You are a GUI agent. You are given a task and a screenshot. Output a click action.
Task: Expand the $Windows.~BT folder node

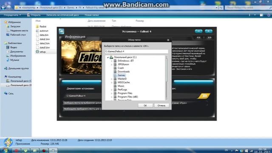click(x=112, y=61)
